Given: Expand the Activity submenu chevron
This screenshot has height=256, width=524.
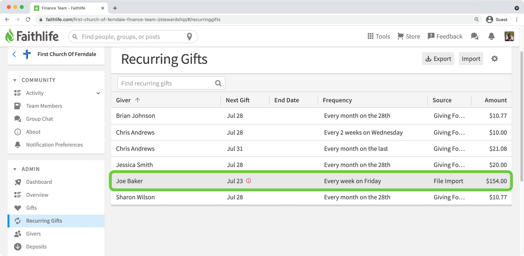Looking at the screenshot, I should (x=98, y=93).
